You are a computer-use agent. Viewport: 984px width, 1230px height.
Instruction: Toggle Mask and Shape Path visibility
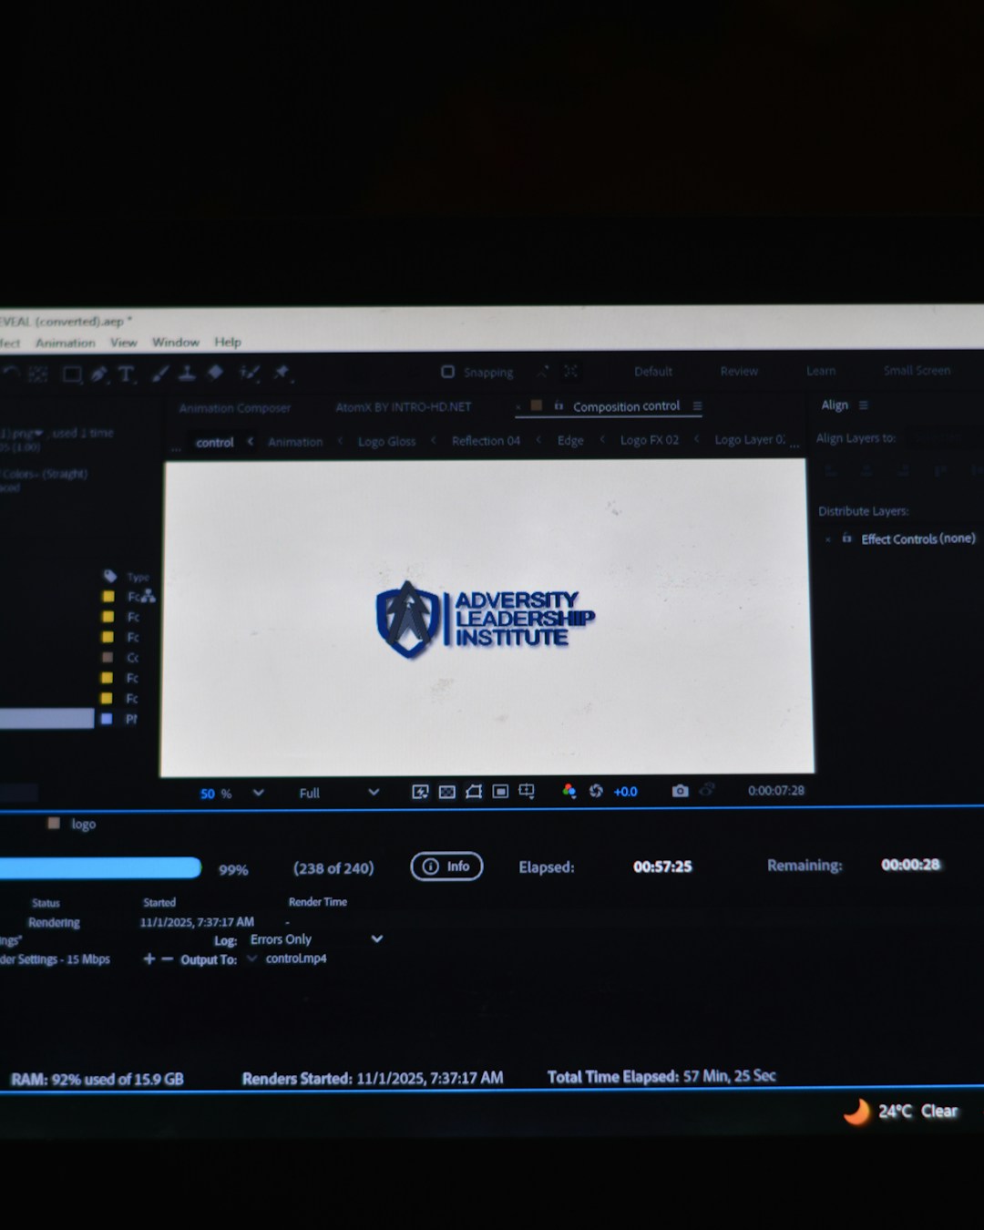click(474, 792)
